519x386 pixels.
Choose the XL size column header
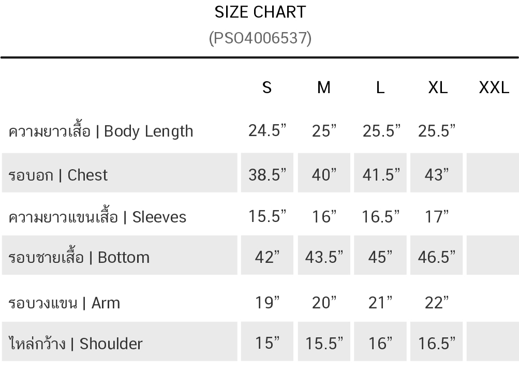pyautogui.click(x=437, y=87)
